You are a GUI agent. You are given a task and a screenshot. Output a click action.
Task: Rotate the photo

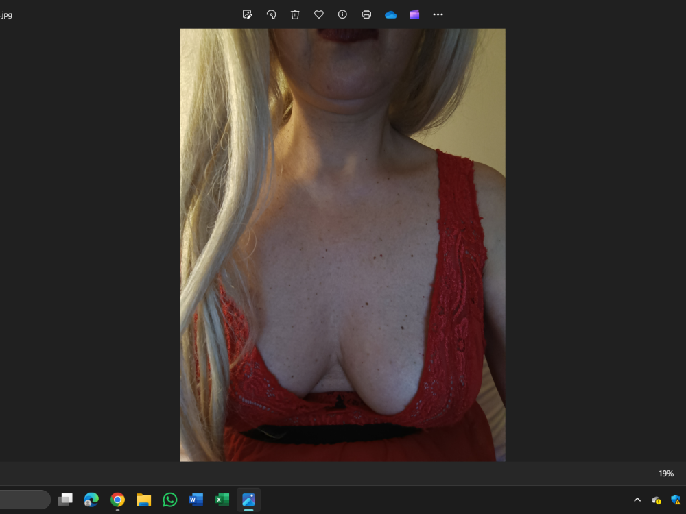click(271, 14)
